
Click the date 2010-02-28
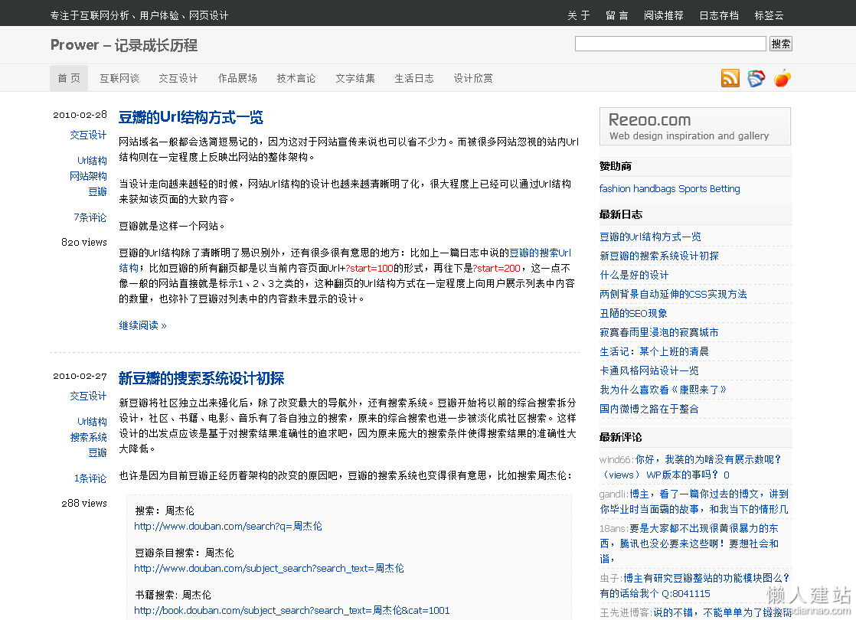pos(80,115)
